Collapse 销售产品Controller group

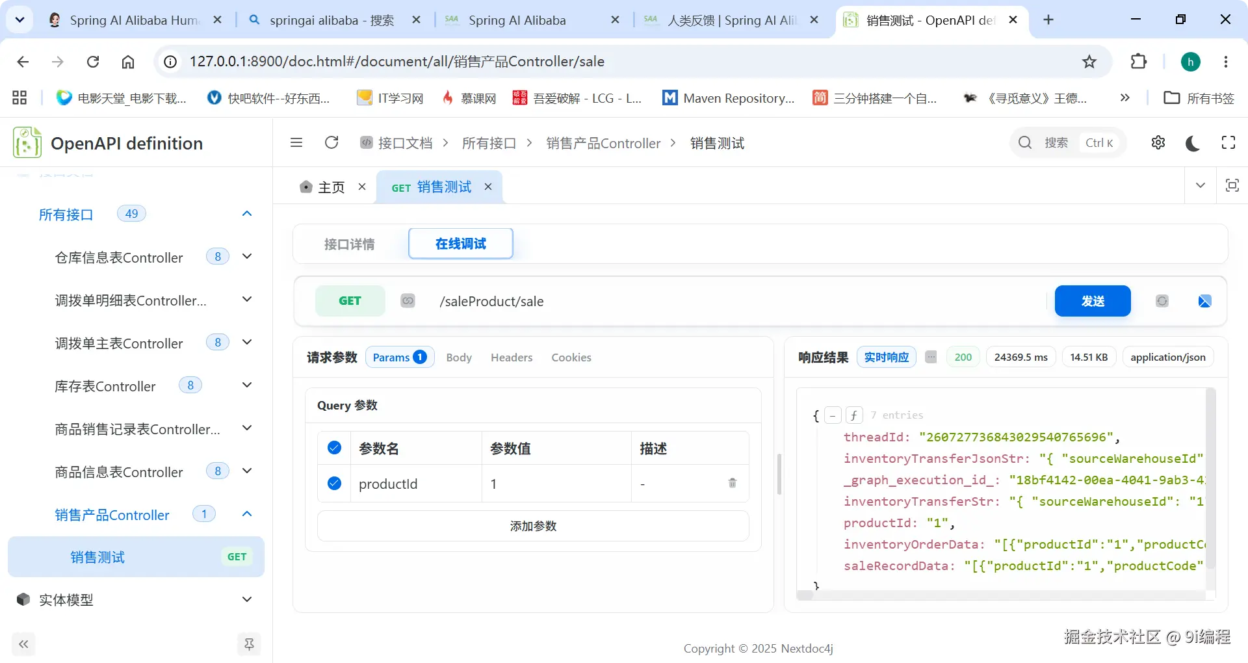247,514
